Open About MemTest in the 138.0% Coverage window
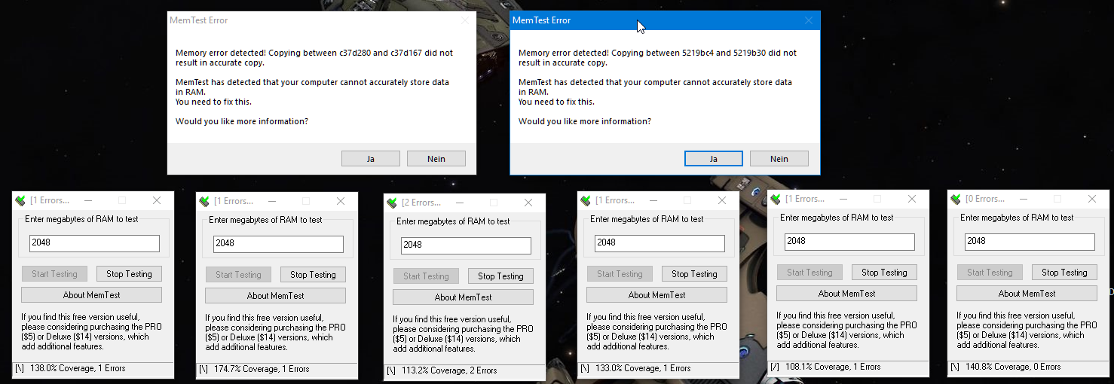This screenshot has width=1114, height=384. (x=91, y=295)
